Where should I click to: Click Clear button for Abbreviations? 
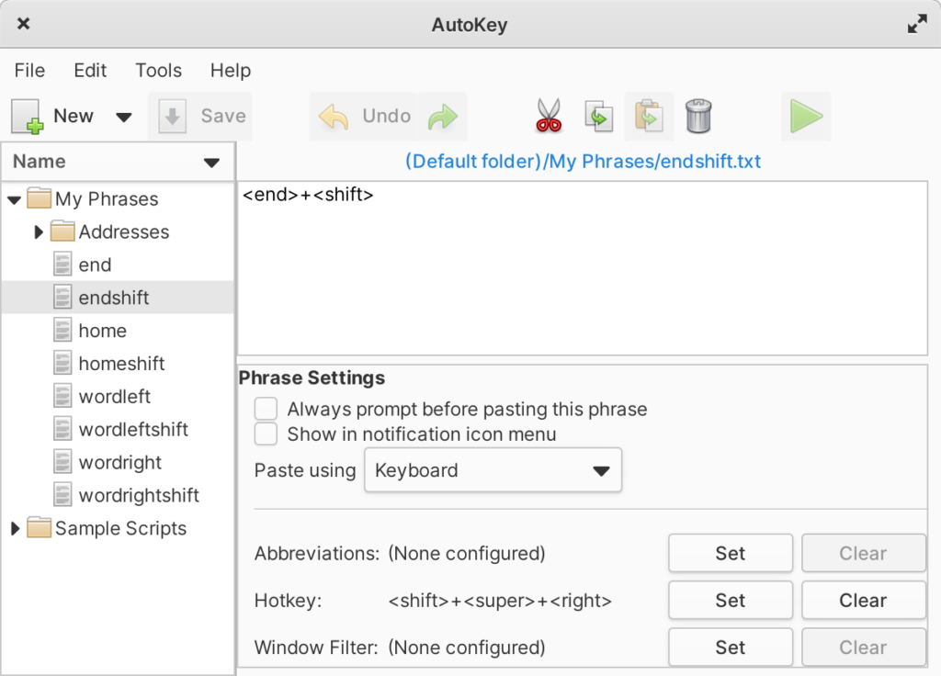click(863, 553)
